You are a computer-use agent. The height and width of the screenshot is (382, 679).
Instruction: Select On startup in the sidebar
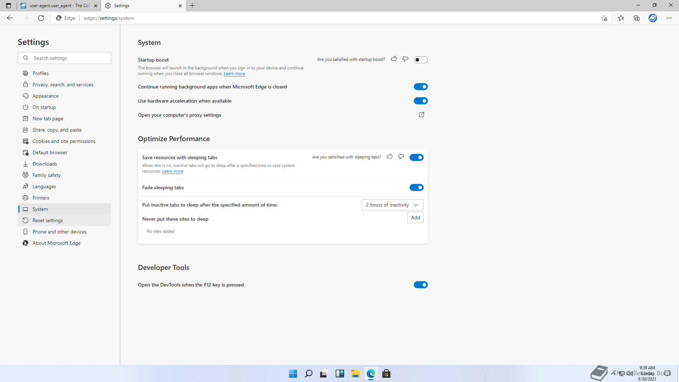pyautogui.click(x=64, y=107)
